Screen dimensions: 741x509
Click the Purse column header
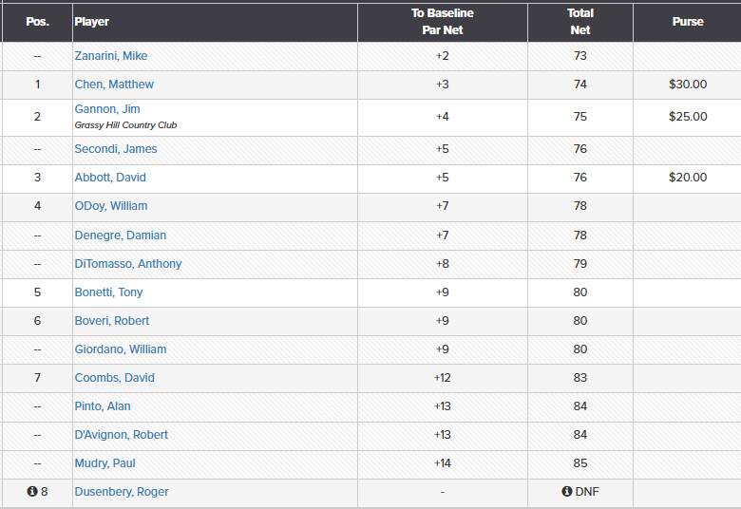click(688, 21)
